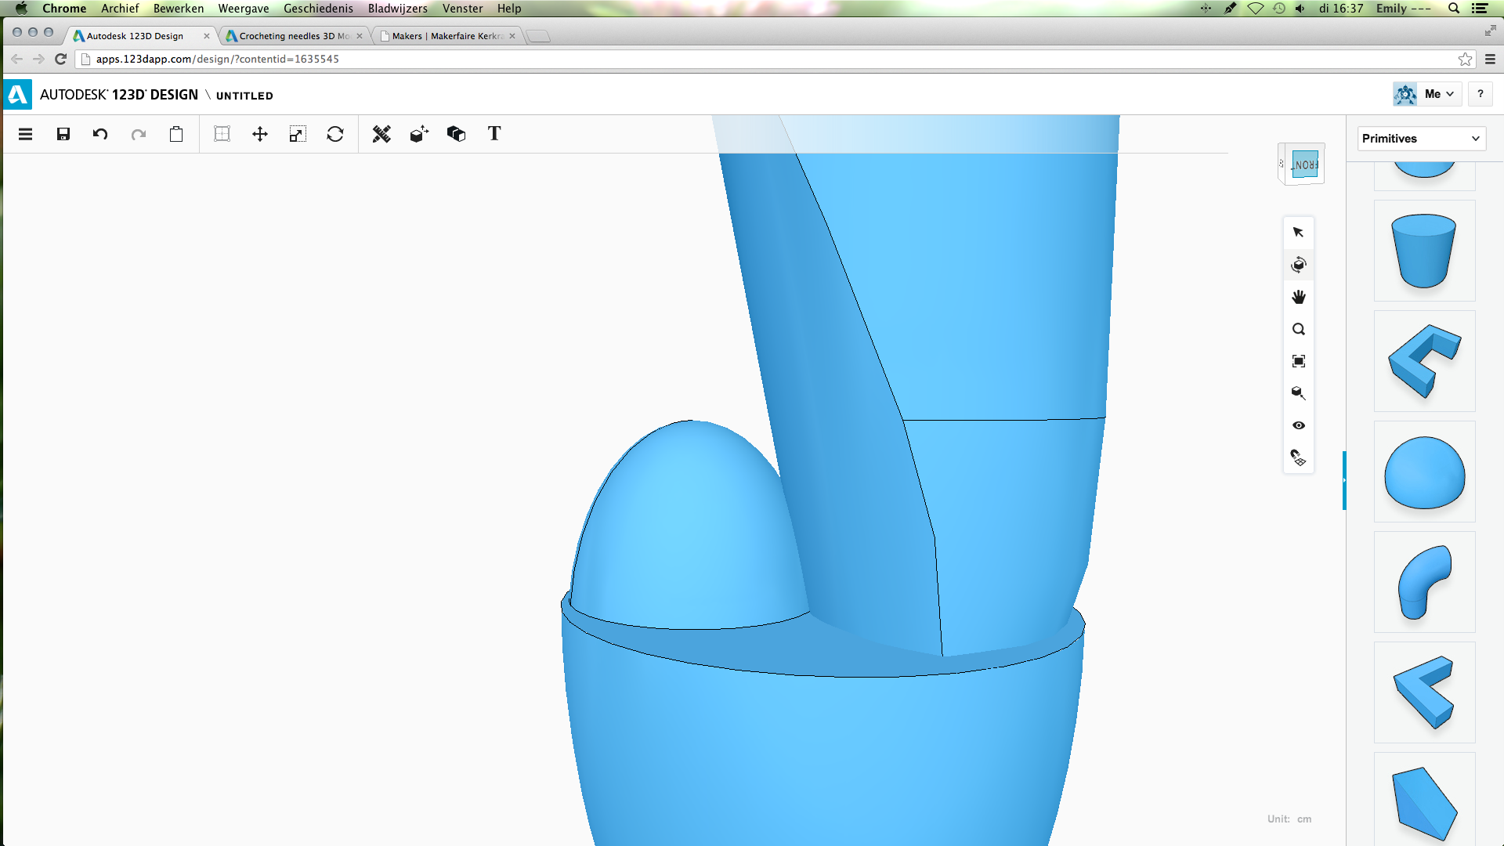
Task: Click the Text tool icon
Action: click(x=494, y=134)
